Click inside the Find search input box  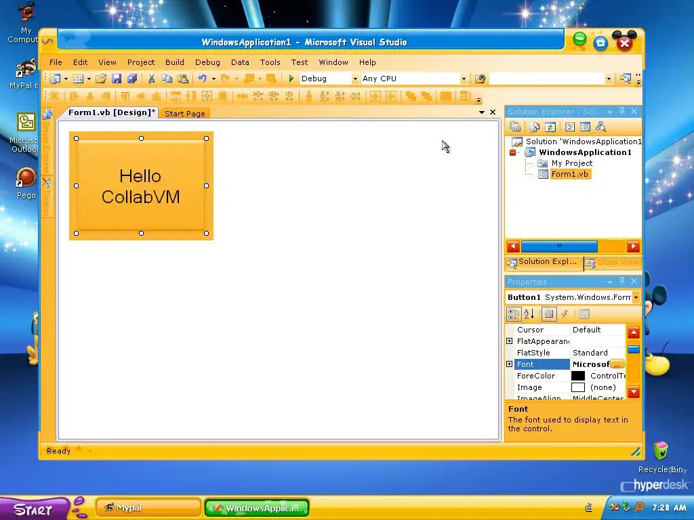(x=547, y=79)
